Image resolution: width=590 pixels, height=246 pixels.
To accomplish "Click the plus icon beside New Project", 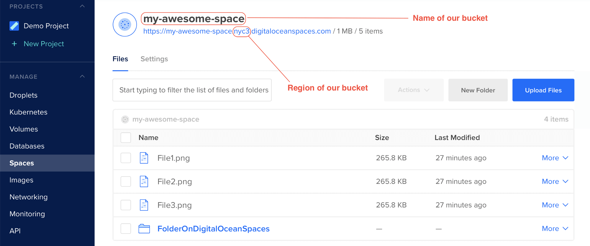I will [x=14, y=44].
